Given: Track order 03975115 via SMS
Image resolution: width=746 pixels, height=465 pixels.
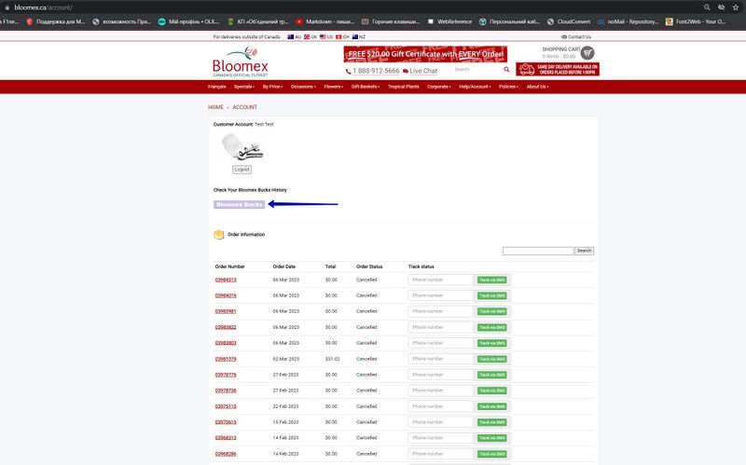Looking at the screenshot, I should click(492, 406).
